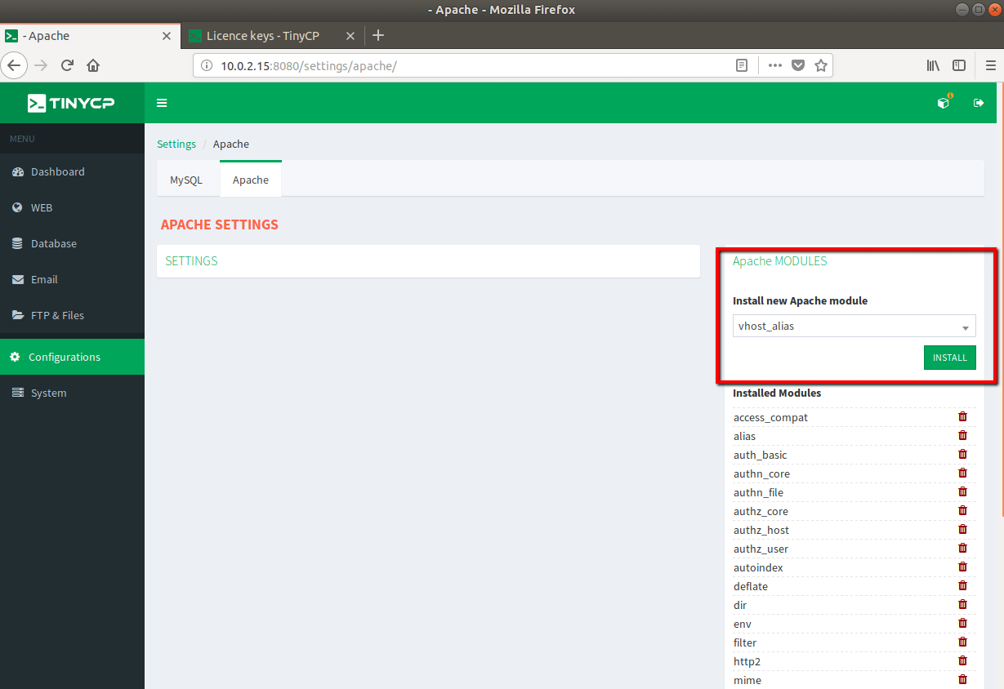Remove the deflate module with trash icon
Screen dimensions: 1004x689
coord(962,586)
